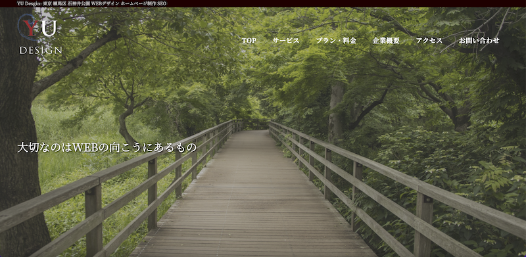Click 石神井公園 text in the top bar
The height and width of the screenshot is (257, 526).
click(x=78, y=3)
